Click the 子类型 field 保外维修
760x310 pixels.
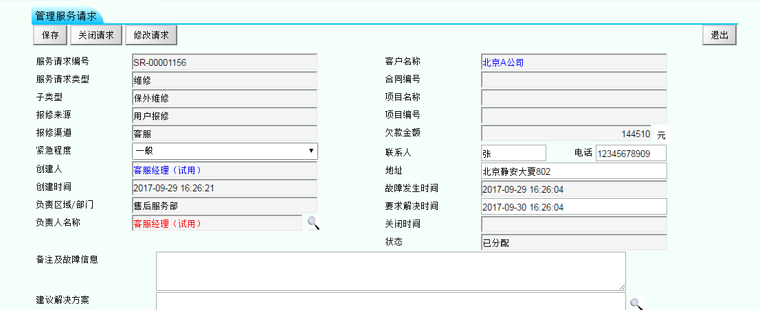point(225,98)
